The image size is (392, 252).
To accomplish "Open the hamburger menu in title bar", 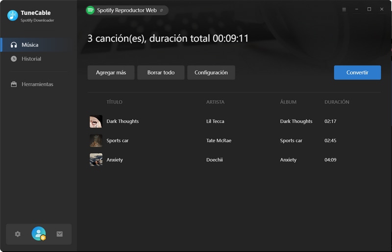I will click(344, 9).
